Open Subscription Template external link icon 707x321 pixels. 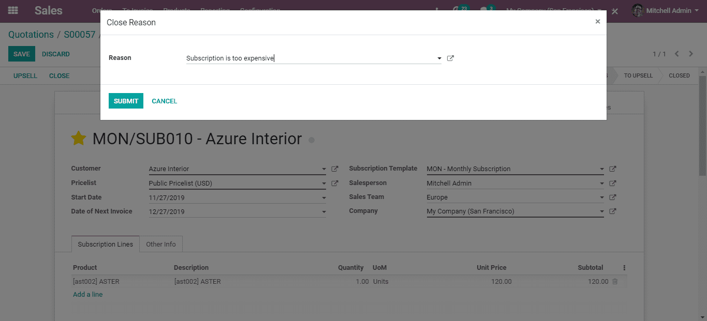pyautogui.click(x=613, y=169)
